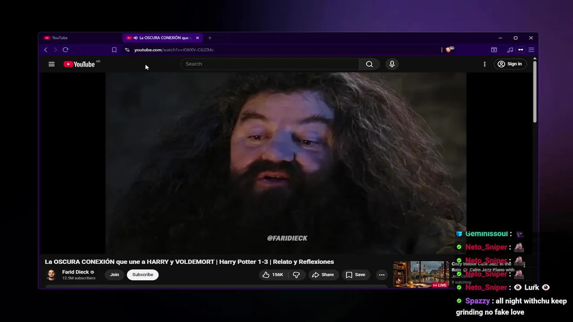Go forward to next page
This screenshot has width=573, height=322.
[x=56, y=50]
